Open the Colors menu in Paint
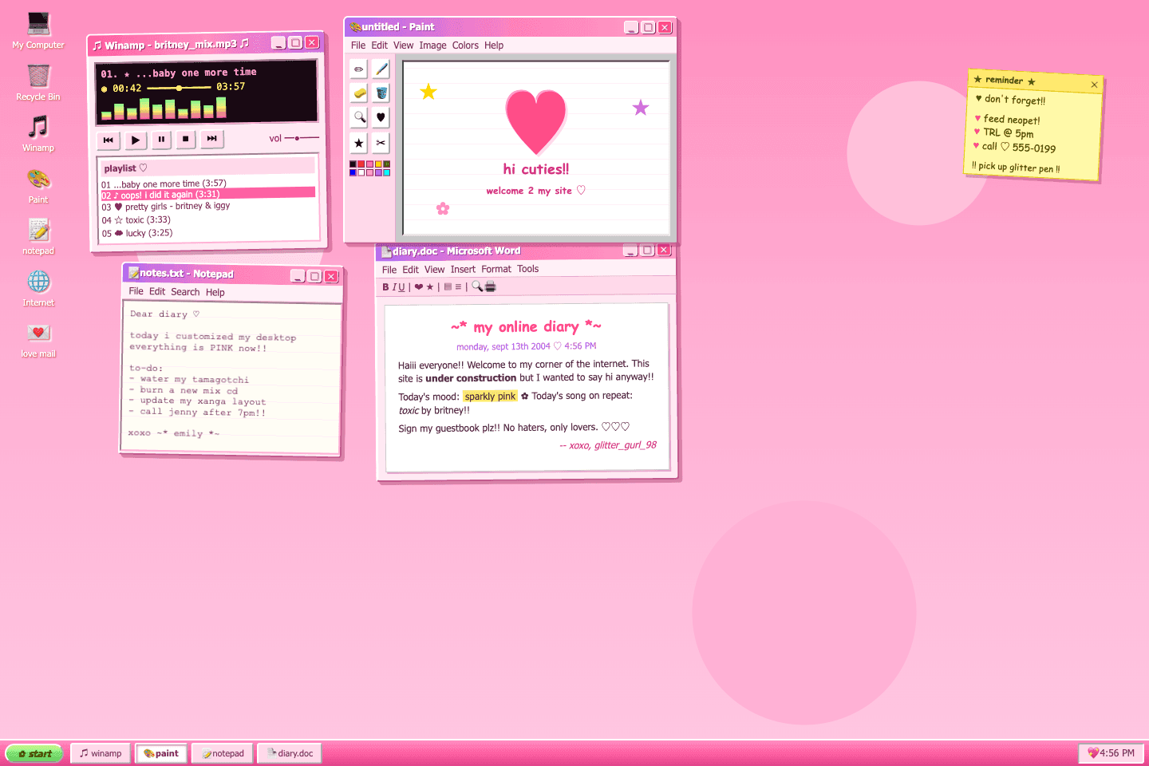This screenshot has width=1149, height=766. coord(465,45)
